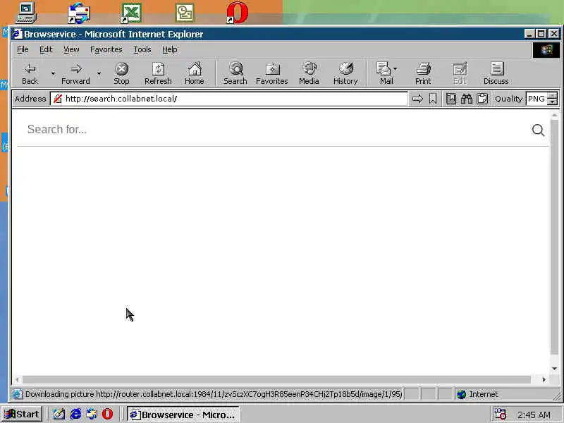Screen dimensions: 564x423
Task: Open the green clock desktop icon
Action: click(185, 13)
